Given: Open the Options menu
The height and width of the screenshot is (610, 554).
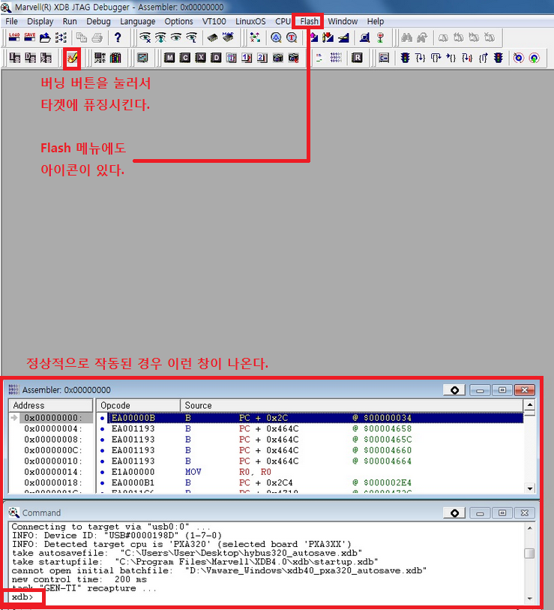Looking at the screenshot, I should point(179,22).
